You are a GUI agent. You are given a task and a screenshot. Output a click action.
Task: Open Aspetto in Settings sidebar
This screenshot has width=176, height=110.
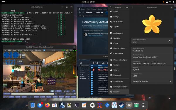(119, 27)
